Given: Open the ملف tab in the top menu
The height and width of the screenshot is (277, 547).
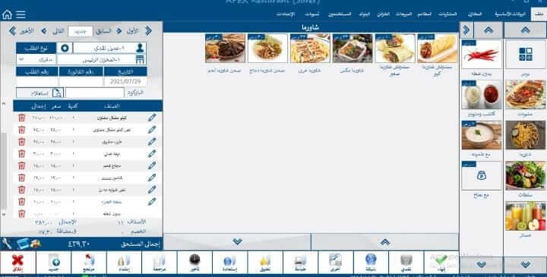Looking at the screenshot, I should click(x=539, y=14).
